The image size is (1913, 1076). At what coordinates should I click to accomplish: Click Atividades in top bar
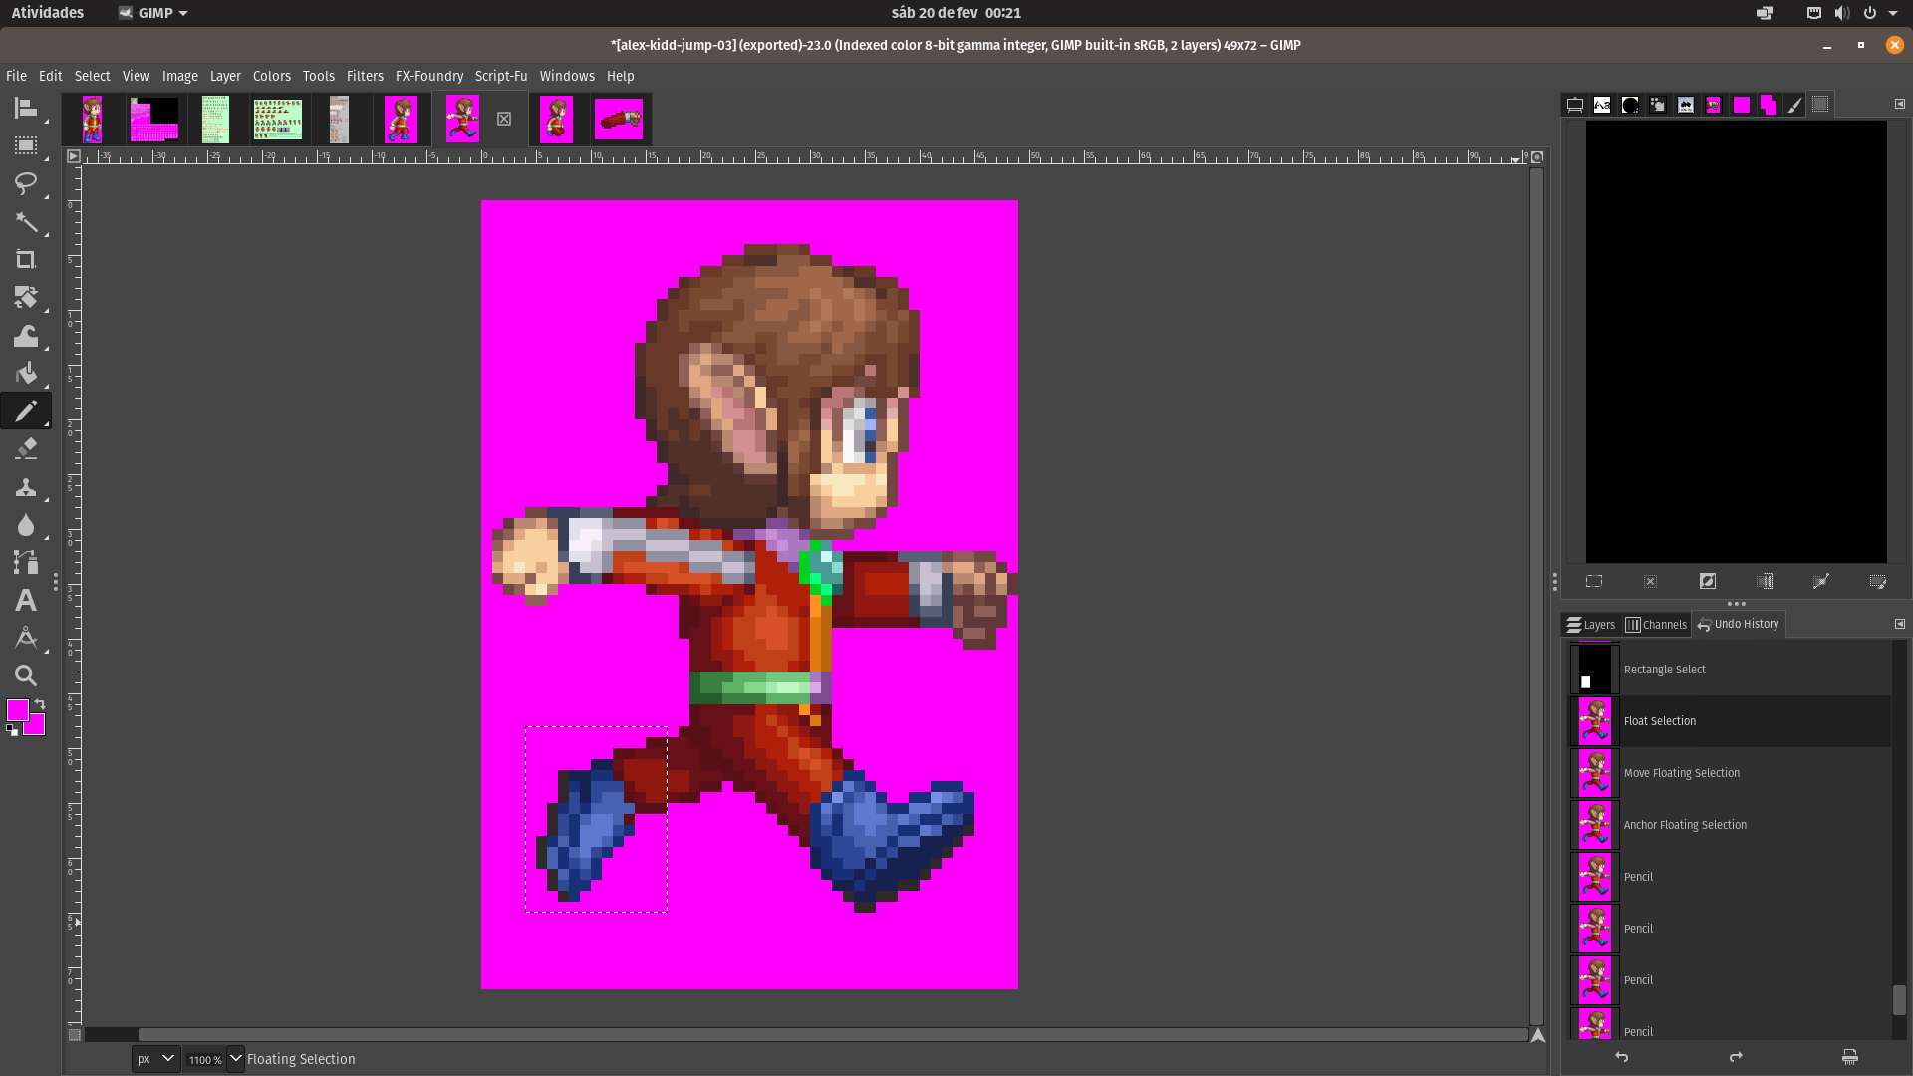tap(48, 13)
